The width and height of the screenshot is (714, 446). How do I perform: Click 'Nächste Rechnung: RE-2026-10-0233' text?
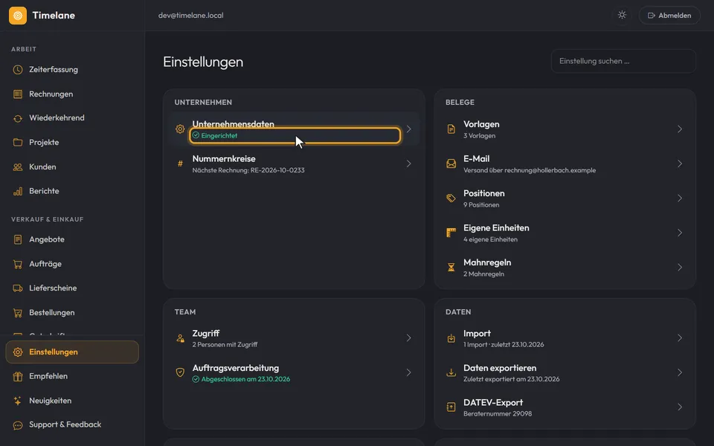[x=248, y=170]
